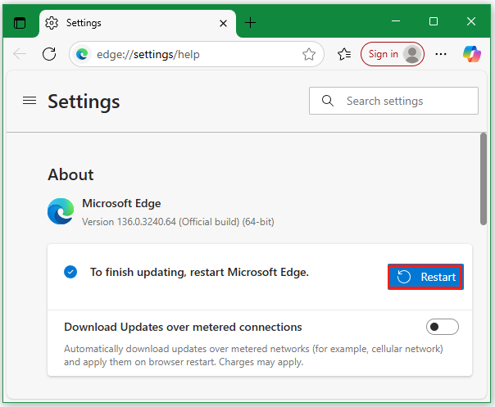Click the Microsoft Edge logo

point(61,211)
